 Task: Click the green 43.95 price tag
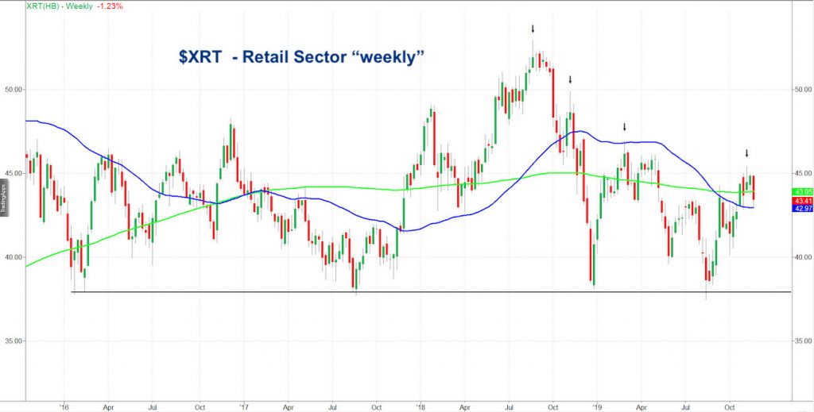801,192
